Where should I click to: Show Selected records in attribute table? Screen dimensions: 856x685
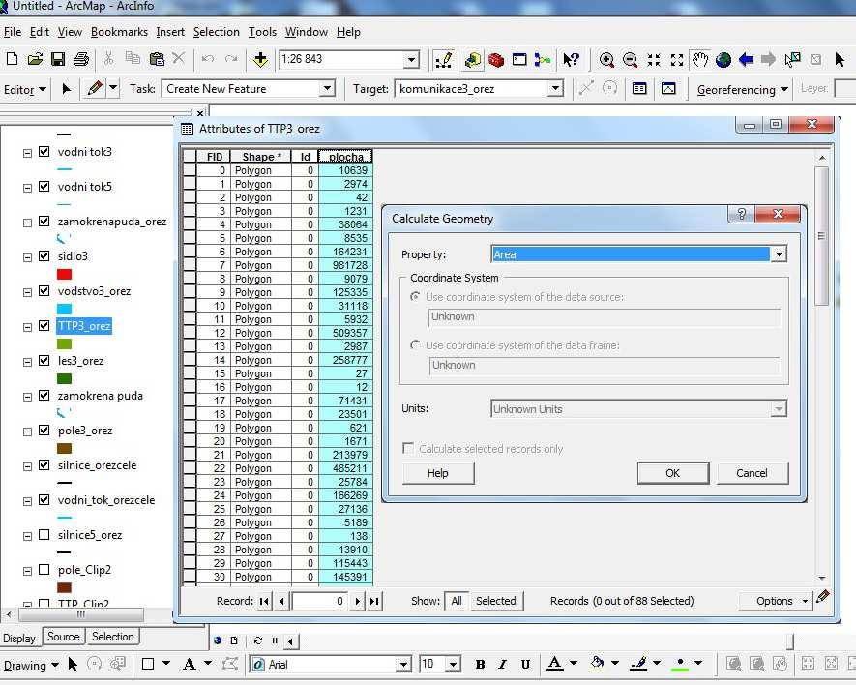click(495, 601)
